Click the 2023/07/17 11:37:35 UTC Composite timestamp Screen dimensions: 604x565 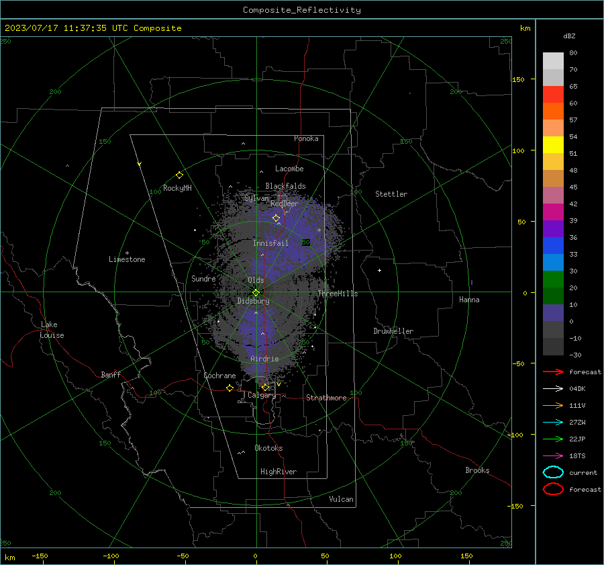tap(93, 28)
